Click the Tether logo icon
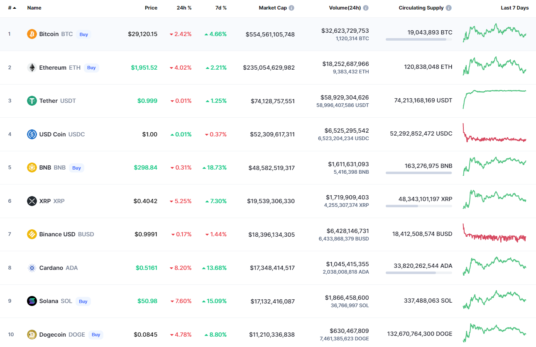 click(32, 101)
